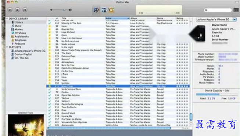The height and width of the screenshot is (136, 240).
Task: Collapse the DEVICE LIBRARY section
Action: (x=7, y=18)
